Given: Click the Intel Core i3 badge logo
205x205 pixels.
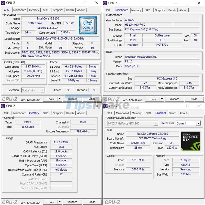Looking at the screenshot, I should pos(88,25).
